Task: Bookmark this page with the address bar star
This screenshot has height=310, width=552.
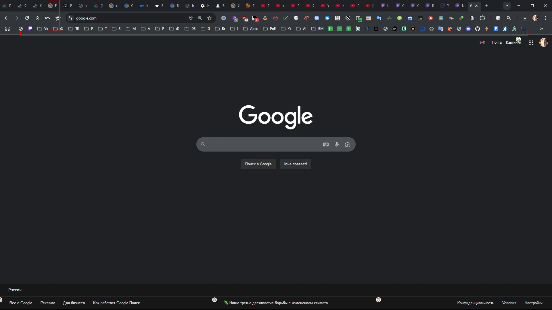Action: pyautogui.click(x=209, y=18)
